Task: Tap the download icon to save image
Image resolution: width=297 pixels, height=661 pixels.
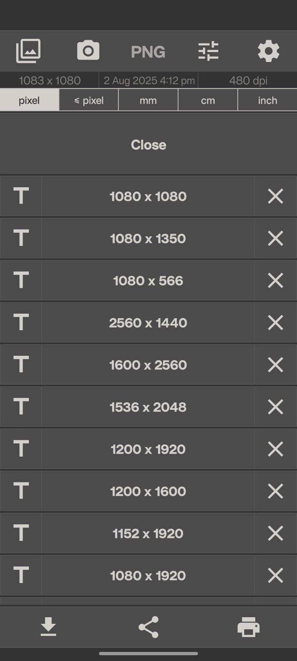Action: point(48,627)
